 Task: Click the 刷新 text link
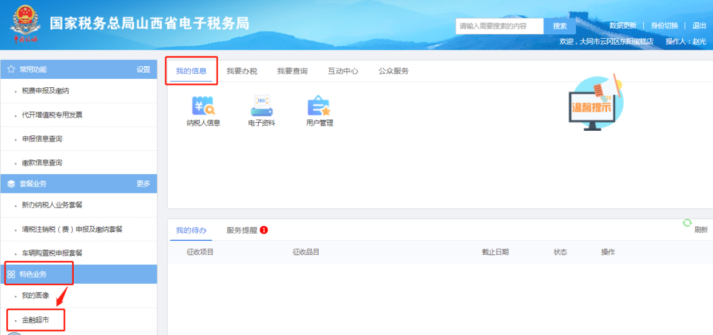[x=701, y=230]
